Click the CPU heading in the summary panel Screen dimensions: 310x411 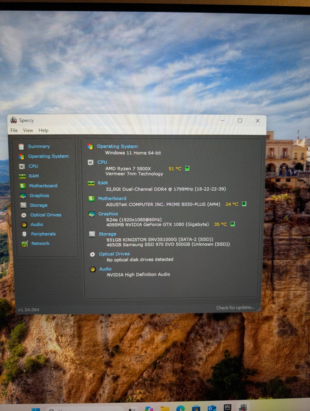[102, 162]
